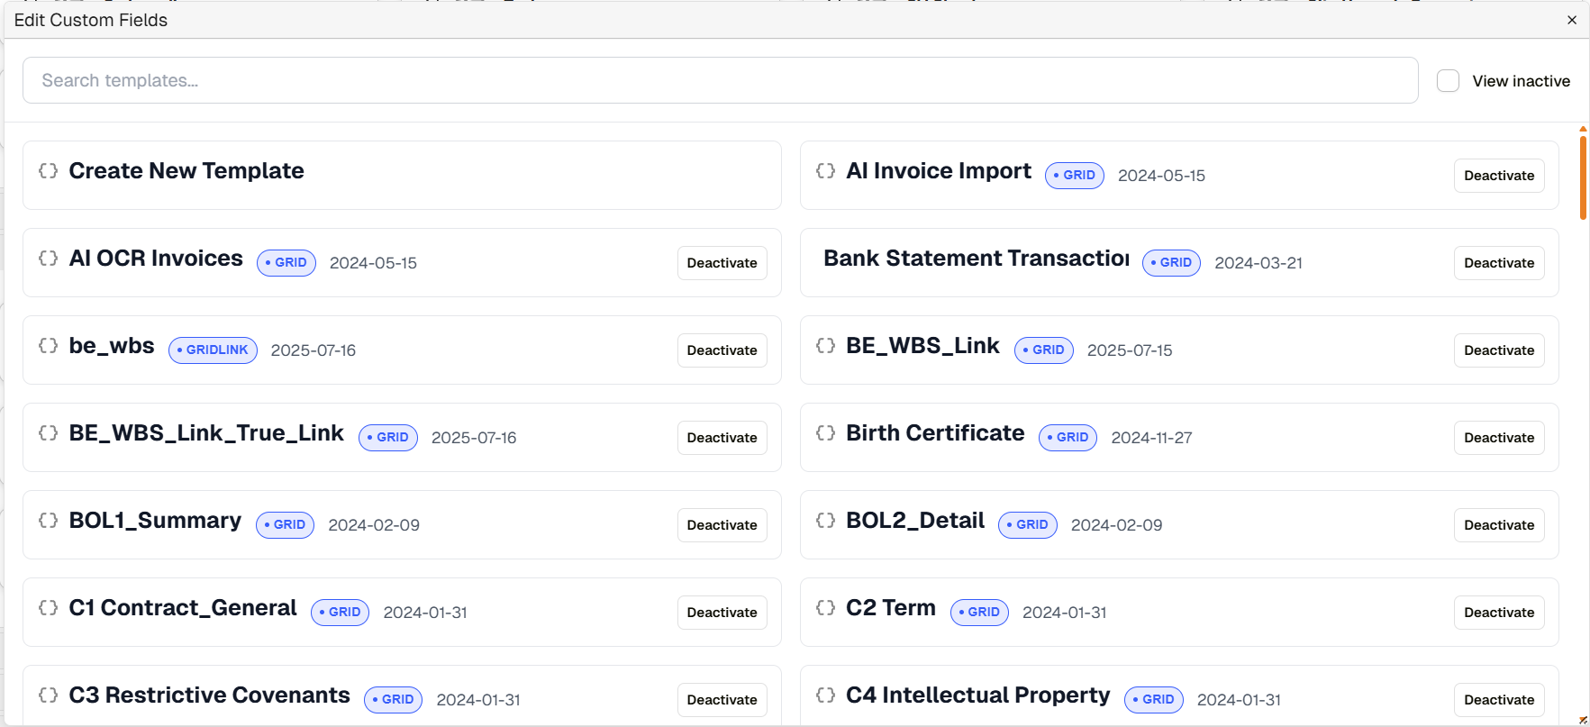This screenshot has height=727, width=1590.
Task: Open the Create New Template card
Action: [x=402, y=175]
